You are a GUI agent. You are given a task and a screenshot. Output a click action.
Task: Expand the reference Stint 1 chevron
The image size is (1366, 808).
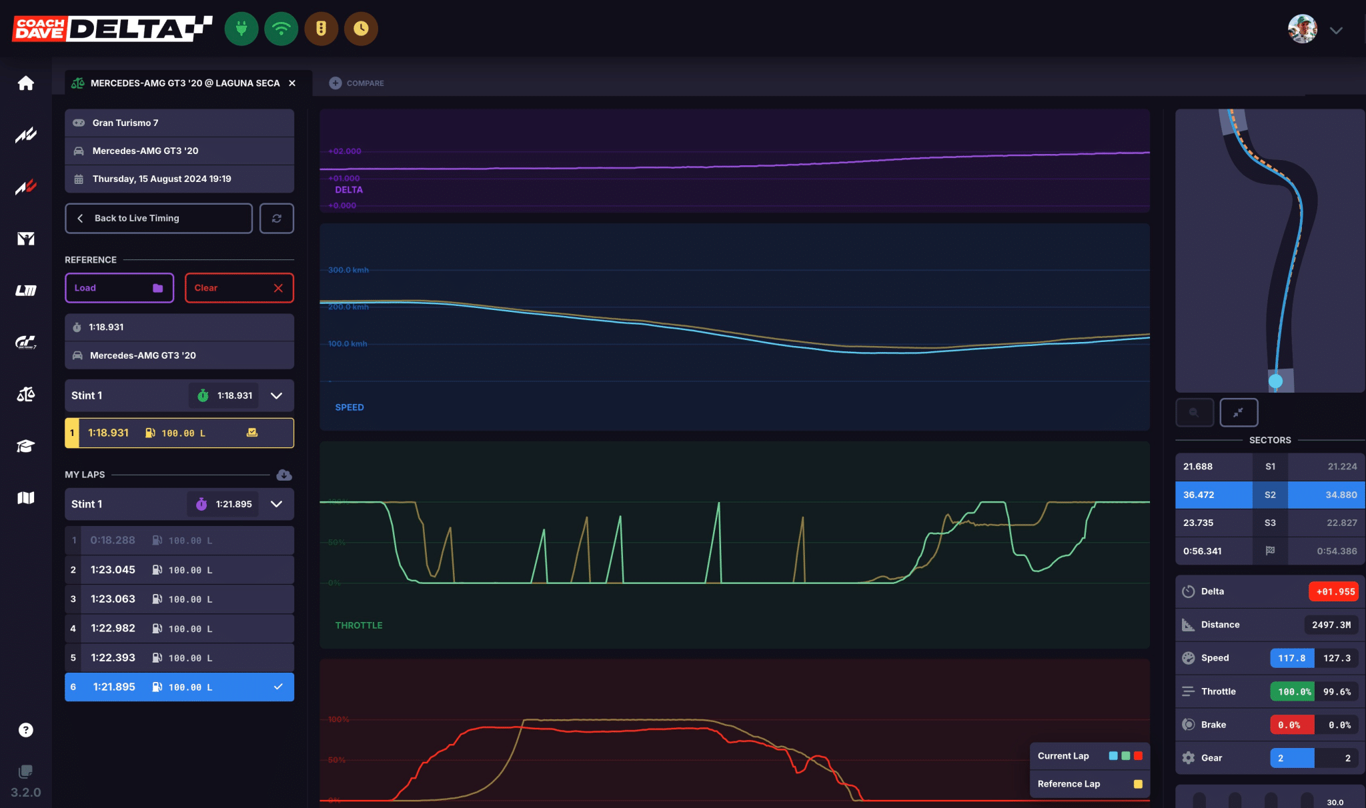point(276,395)
